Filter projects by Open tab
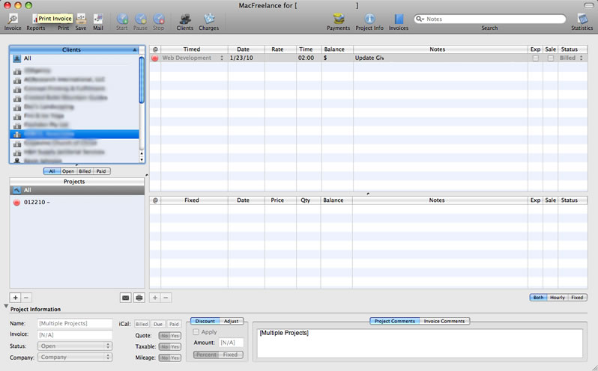 (x=68, y=171)
